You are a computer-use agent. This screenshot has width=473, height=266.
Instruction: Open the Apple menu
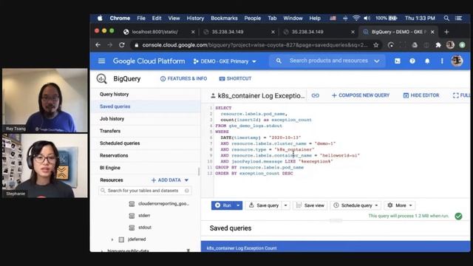click(x=100, y=18)
